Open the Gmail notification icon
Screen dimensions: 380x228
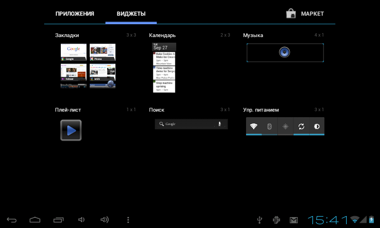294,220
